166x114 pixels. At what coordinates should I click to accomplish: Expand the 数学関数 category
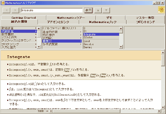click(x=19, y=34)
